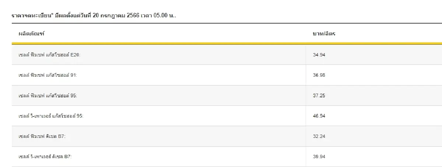This screenshot has width=442, height=167.
Task: Click the "ผลิตภัณฑ์" column header
Action: pyautogui.click(x=32, y=34)
